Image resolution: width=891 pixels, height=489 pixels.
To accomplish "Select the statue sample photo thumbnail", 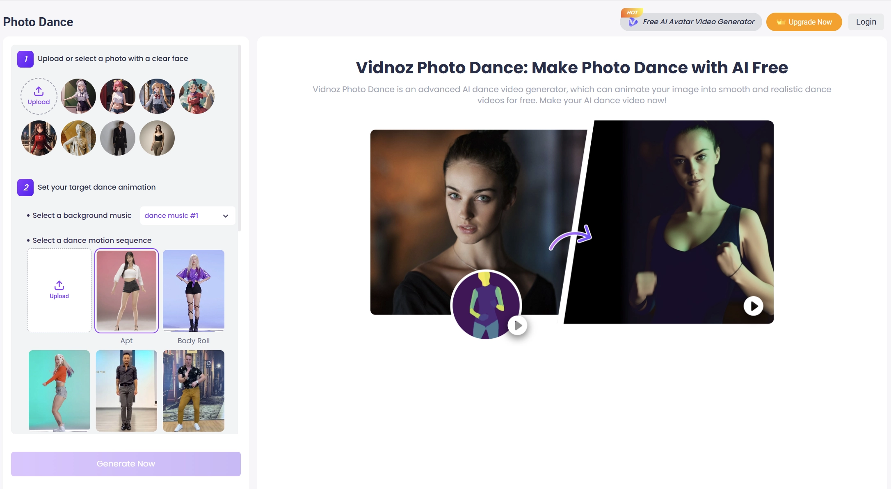I will point(78,138).
